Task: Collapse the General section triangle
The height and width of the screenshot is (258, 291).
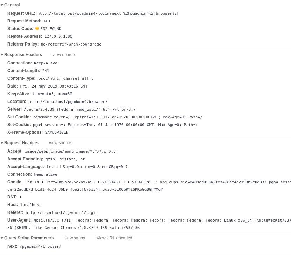Action: tap(2, 5)
